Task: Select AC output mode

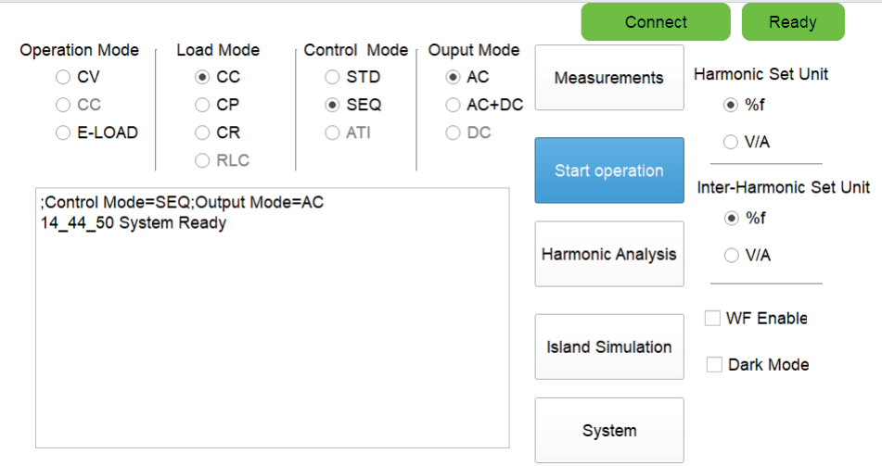Action: [453, 78]
